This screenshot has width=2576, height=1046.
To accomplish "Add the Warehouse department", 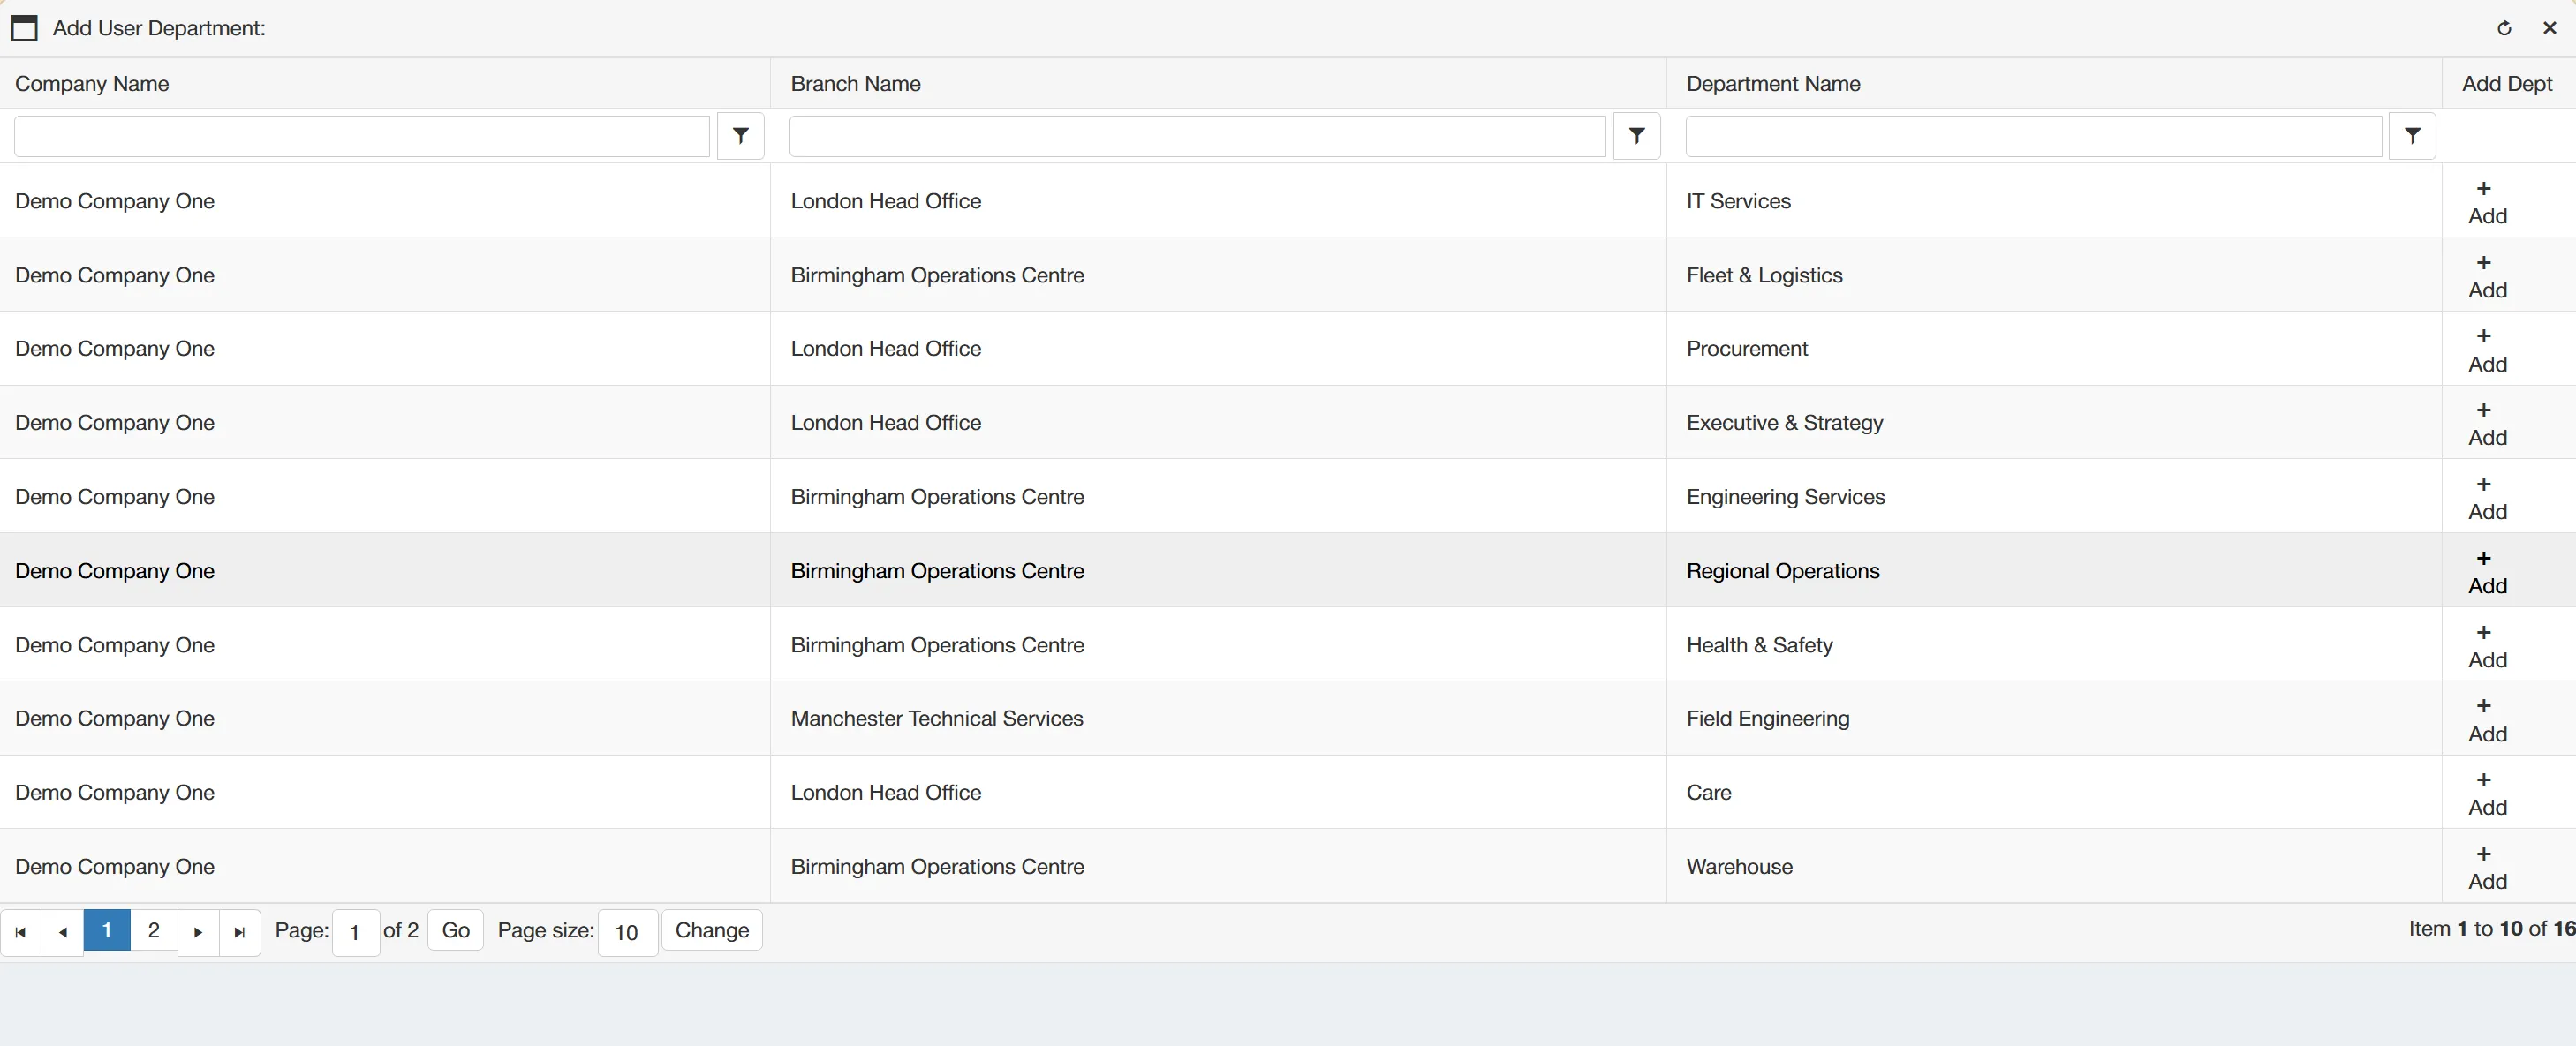I will [2486, 867].
